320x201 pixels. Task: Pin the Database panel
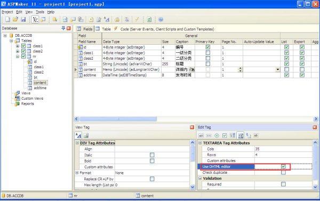click(63, 28)
